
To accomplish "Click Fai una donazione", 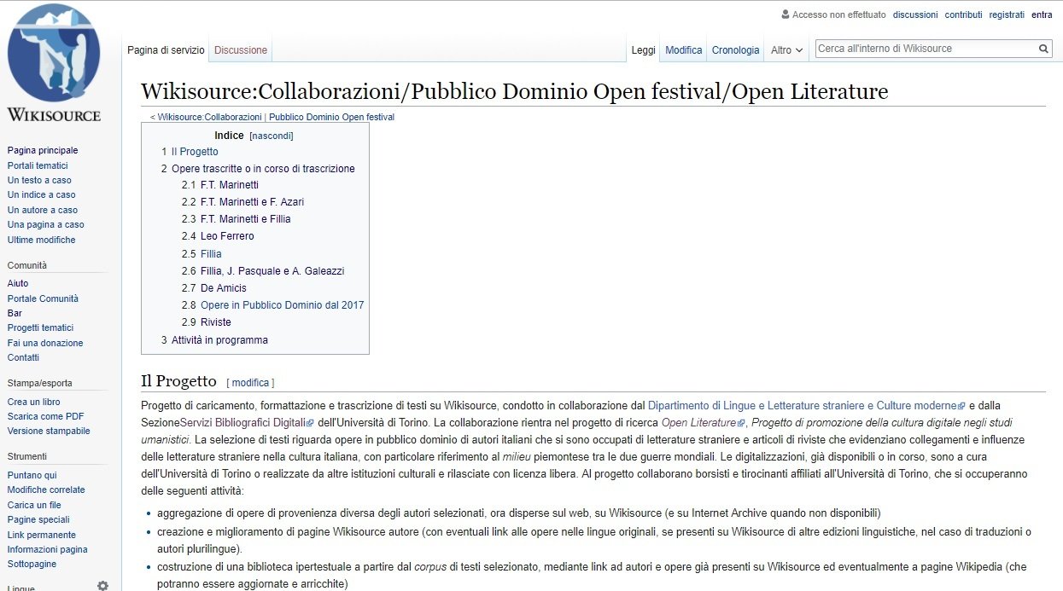I will 45,343.
